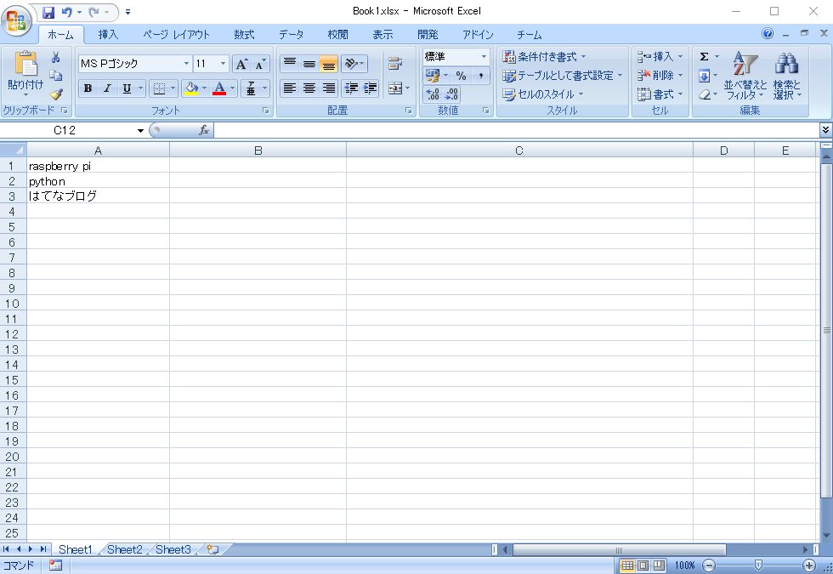833x574 pixels.
Task: Wrap text in the cell
Action: 395,64
